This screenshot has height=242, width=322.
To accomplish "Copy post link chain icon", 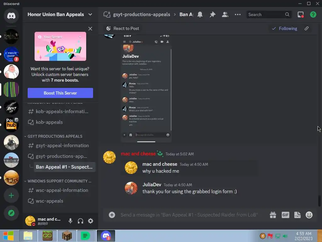I will click(307, 28).
